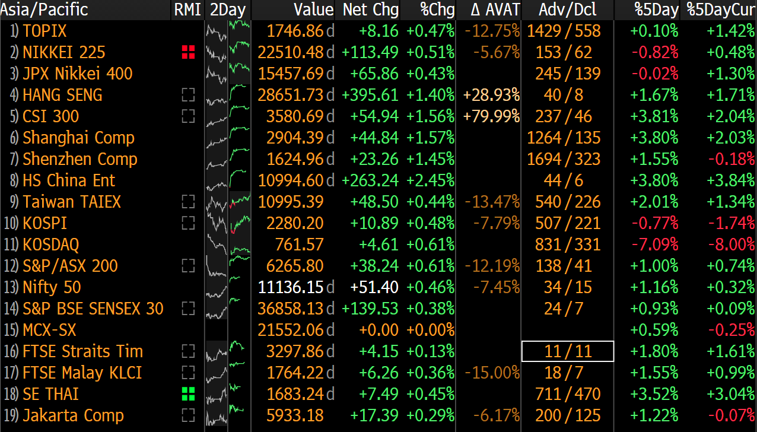Screen dimensions: 757x432
Task: Open the KOSPI 2Day sparkline chart
Action: pyautogui.click(x=228, y=223)
